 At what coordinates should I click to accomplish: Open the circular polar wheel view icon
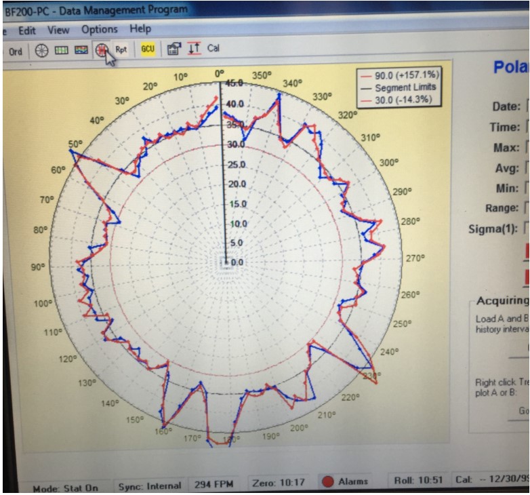coord(41,50)
